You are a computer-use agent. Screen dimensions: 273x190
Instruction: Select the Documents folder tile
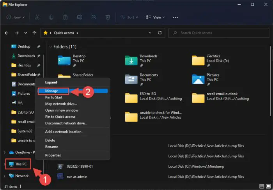click(148, 78)
